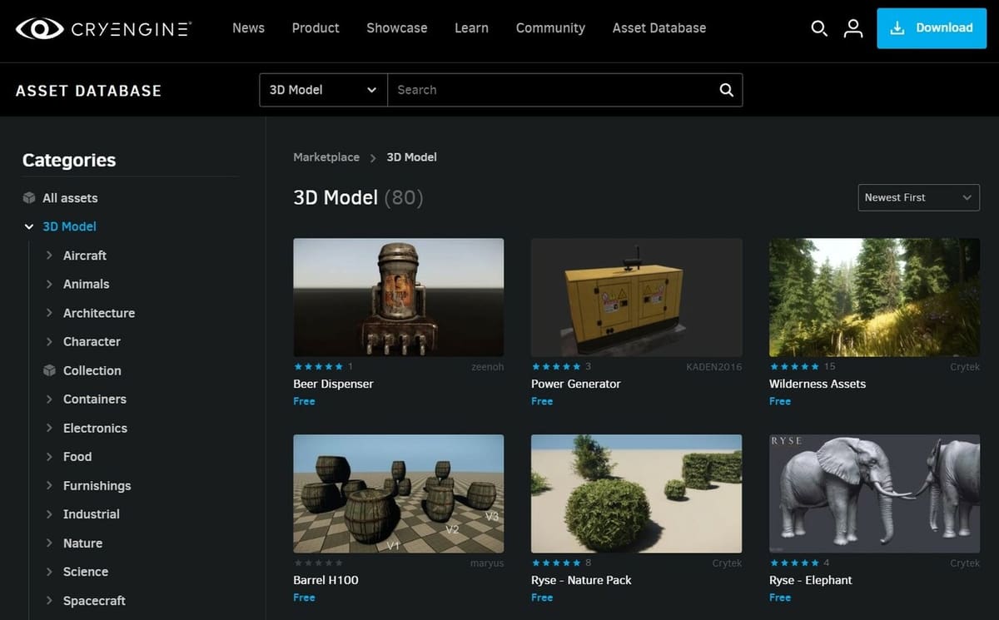999x620 pixels.
Task: Open the user account icon
Action: click(853, 28)
